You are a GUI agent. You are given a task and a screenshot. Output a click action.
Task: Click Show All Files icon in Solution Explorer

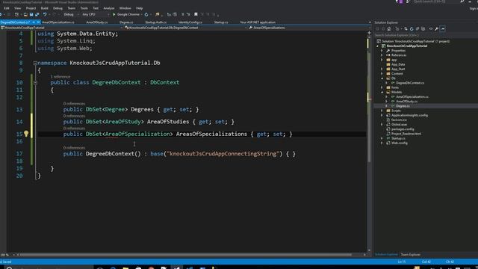point(423,28)
